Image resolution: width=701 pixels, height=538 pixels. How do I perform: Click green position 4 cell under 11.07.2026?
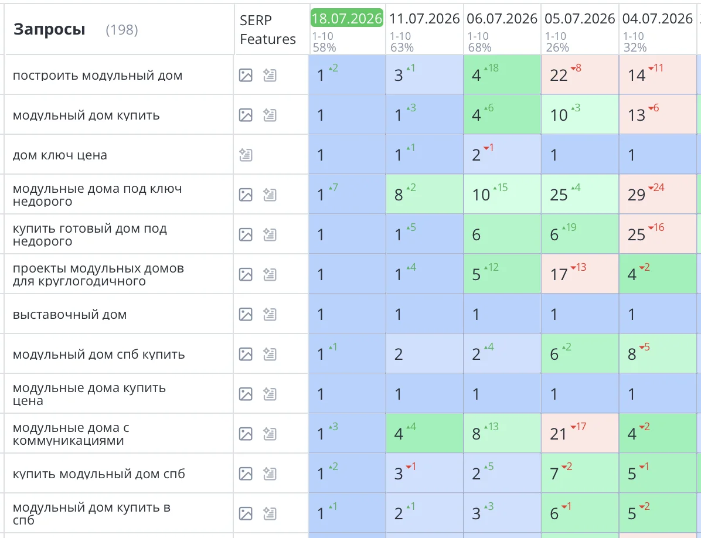tap(424, 434)
